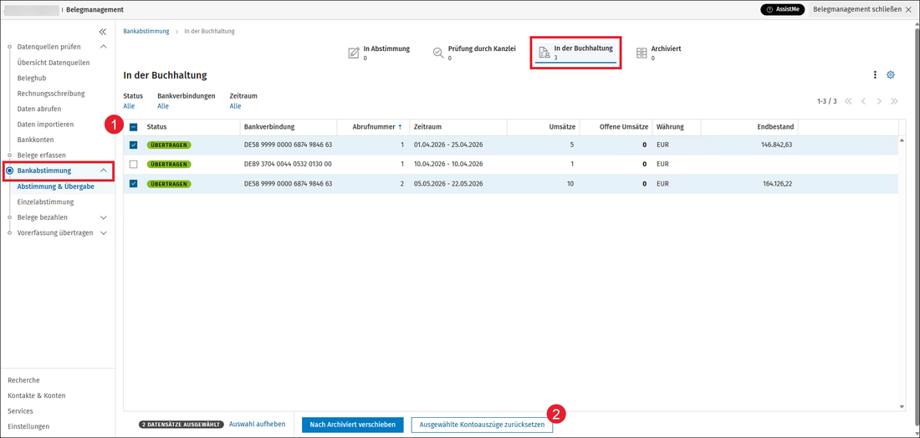Screen dimensions: 920x438
Task: Check row with IBAN DE89 3704 0044
Action: tap(133, 164)
